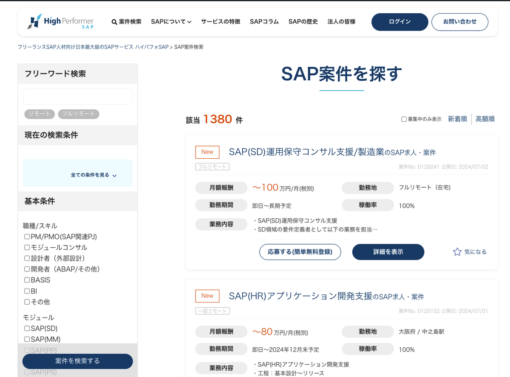510x377 pixels.
Task: Go to SAPコラム
Action: tap(264, 22)
